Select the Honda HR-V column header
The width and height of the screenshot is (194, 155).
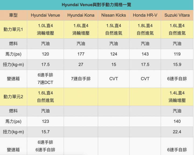click(x=145, y=15)
